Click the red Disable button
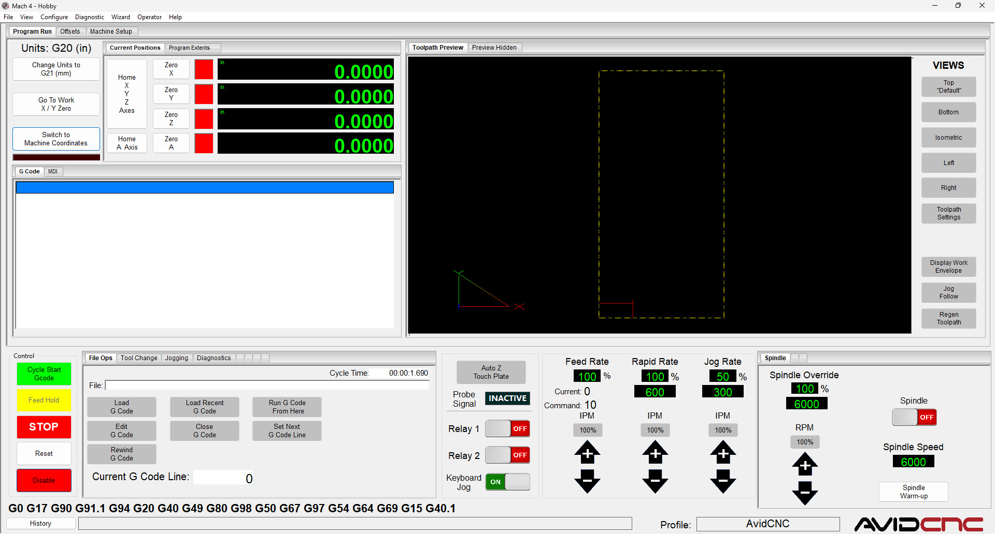Image resolution: width=995 pixels, height=534 pixels. [x=44, y=480]
